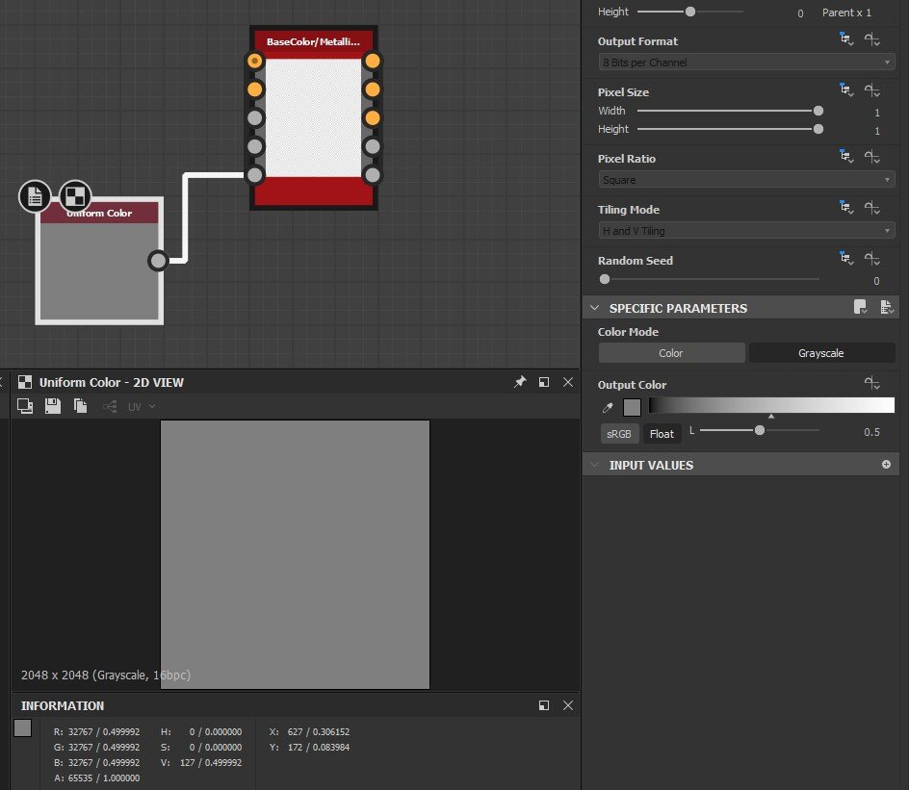Select Grayscale color mode
The width and height of the screenshot is (909, 790).
pyautogui.click(x=821, y=353)
